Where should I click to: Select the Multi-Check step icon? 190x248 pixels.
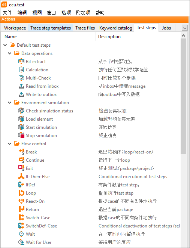(x=21, y=78)
